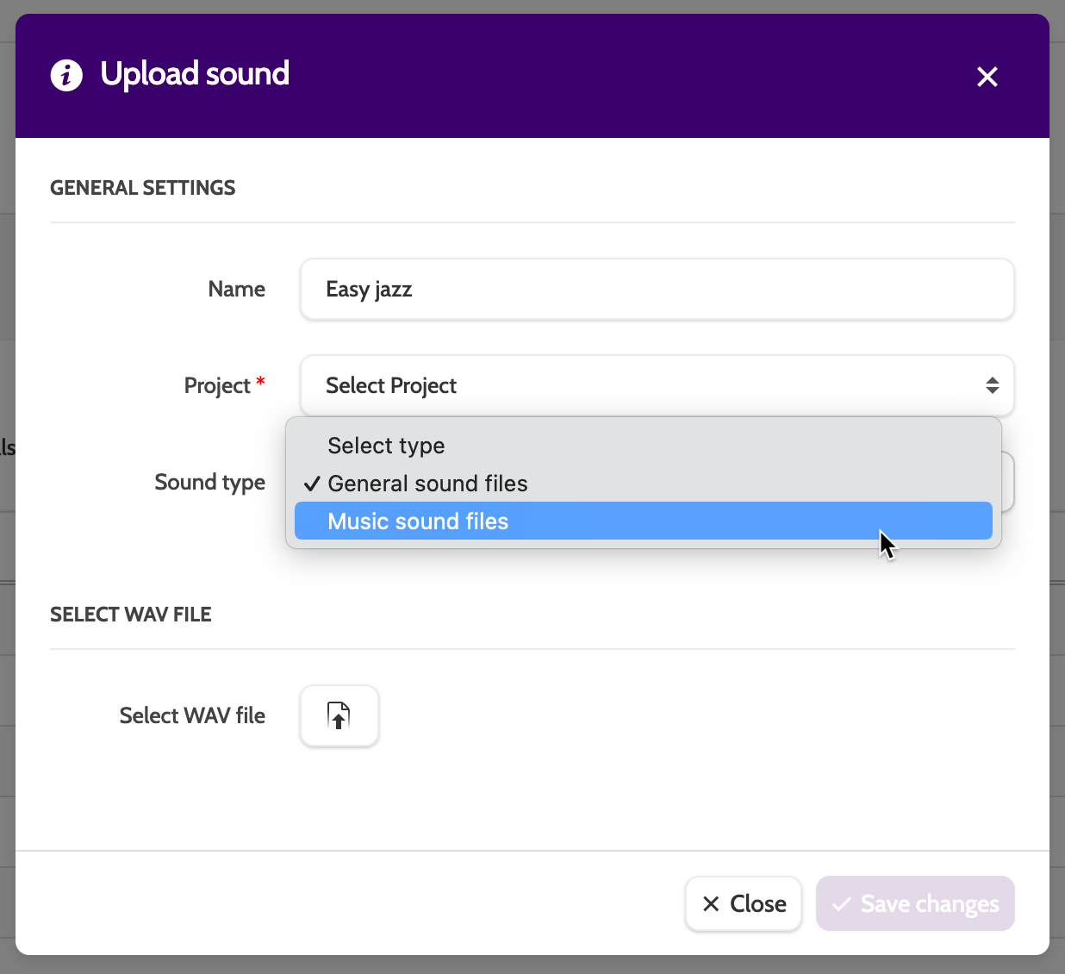Click the Select WAV file label
Screen dimensions: 1065x974
(x=192, y=715)
